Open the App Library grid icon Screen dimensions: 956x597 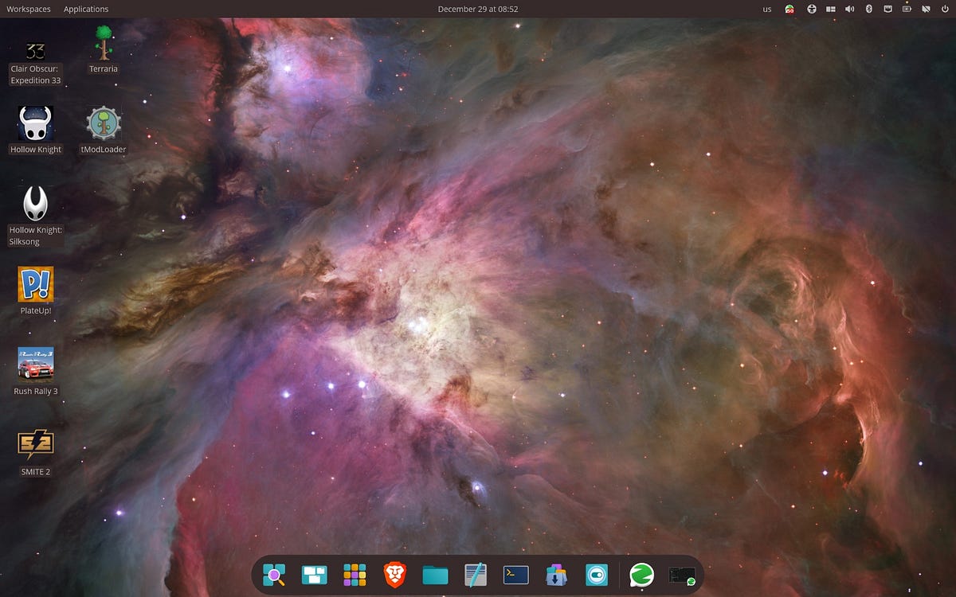point(355,575)
